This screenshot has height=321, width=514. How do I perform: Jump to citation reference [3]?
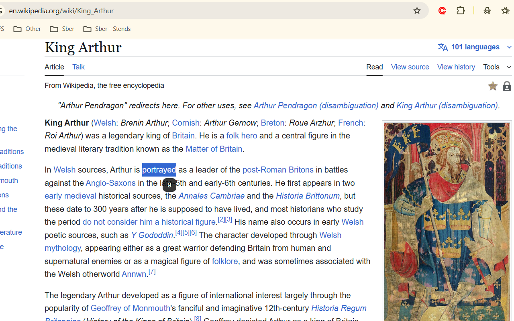(x=228, y=219)
